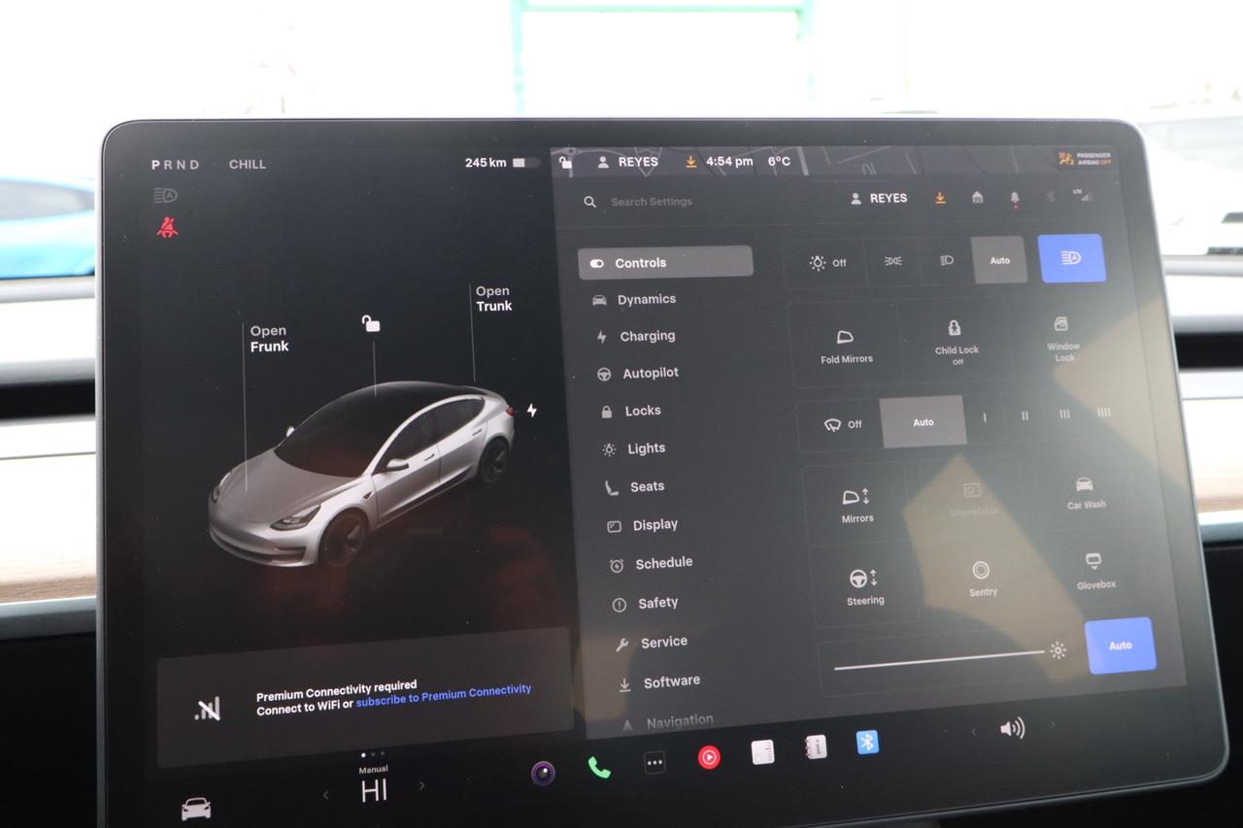
Task: Select the Mirrors adjustment control
Action: point(857,503)
